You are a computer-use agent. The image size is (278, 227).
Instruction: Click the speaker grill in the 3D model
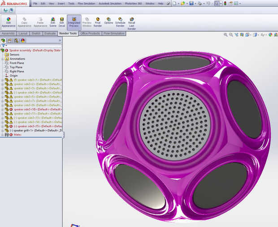tap(175, 125)
